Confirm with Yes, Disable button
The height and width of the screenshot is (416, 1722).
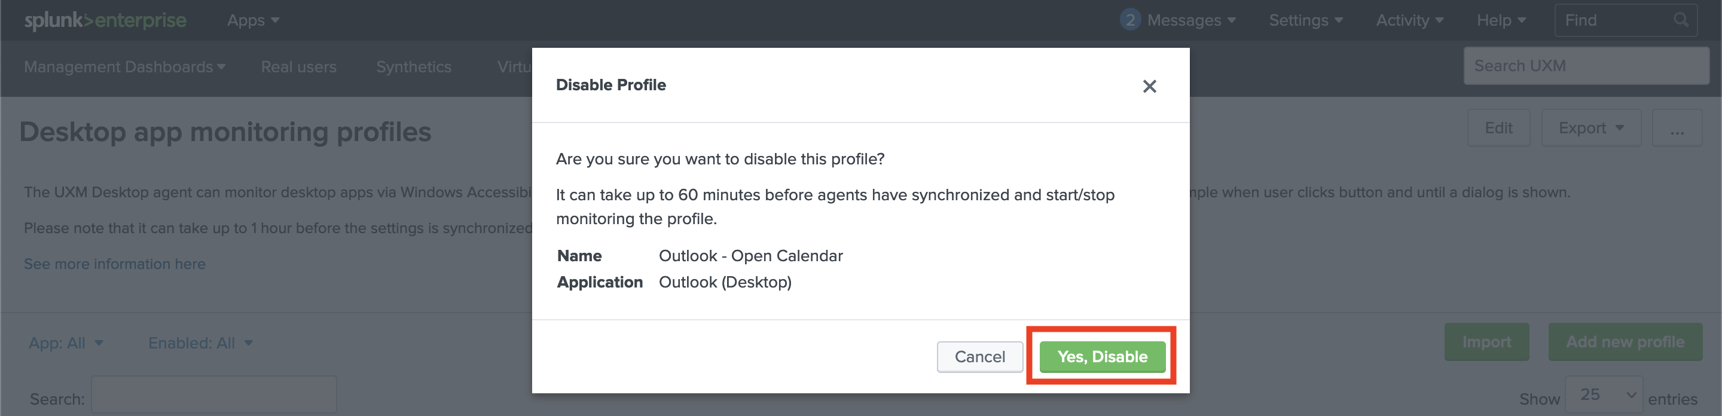1101,357
